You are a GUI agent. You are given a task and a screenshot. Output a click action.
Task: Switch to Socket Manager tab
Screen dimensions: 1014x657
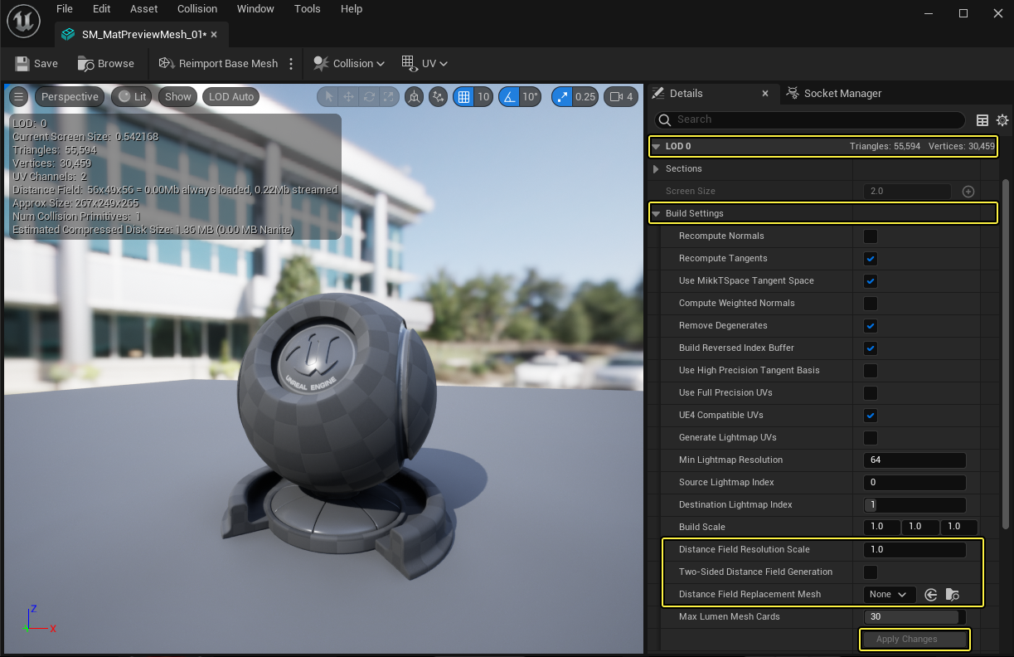point(834,94)
